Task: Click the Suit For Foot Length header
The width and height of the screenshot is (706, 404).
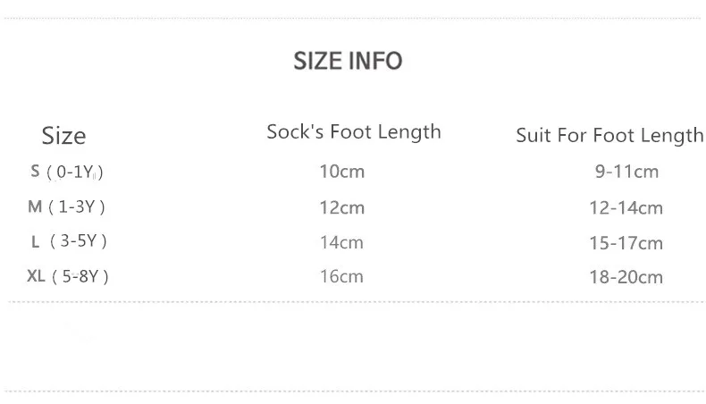Action: [x=609, y=135]
